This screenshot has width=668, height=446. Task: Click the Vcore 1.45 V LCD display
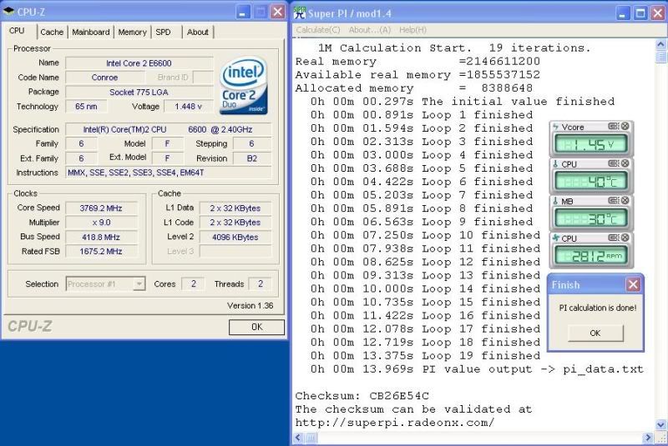click(x=590, y=144)
